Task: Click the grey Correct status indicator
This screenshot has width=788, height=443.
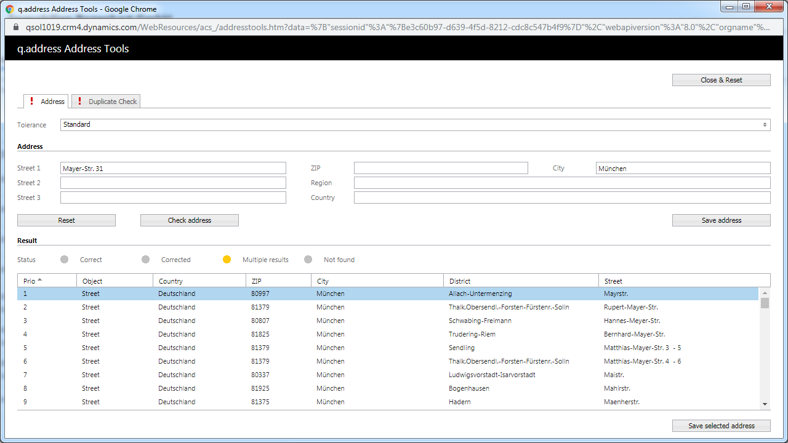Action: coord(64,260)
